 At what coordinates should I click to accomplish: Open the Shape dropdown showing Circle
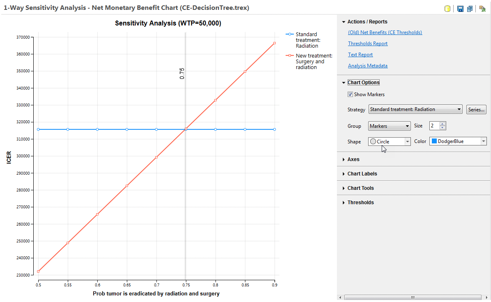click(x=408, y=141)
